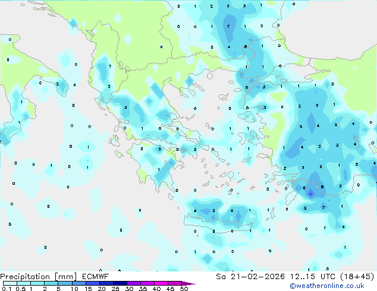This screenshot has width=377, height=291.
Task: Select the 0.5–1 mm legend color swatch
Action: click(x=24, y=283)
